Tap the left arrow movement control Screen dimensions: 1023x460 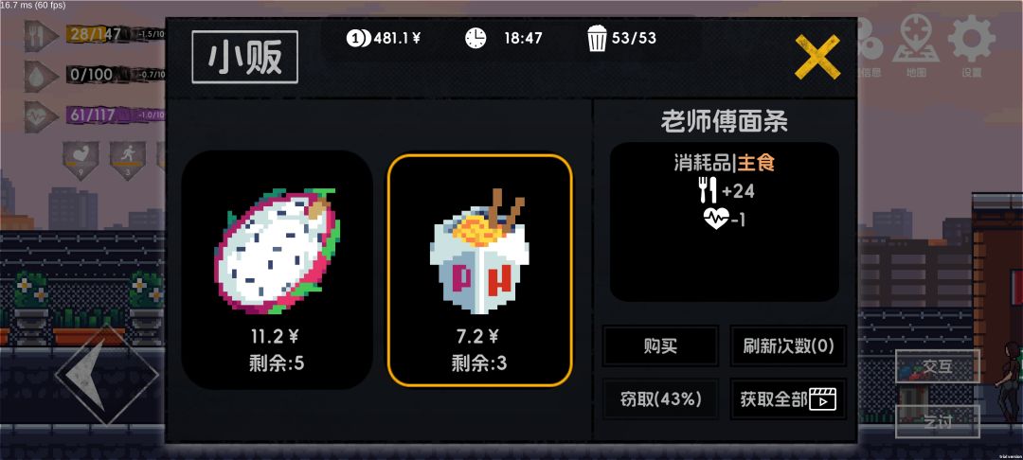[107, 376]
